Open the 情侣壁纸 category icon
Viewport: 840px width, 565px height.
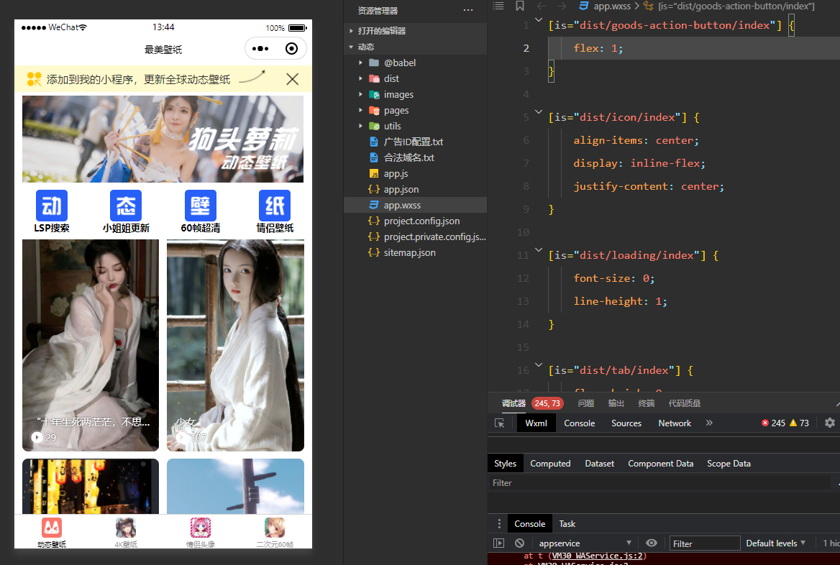tap(275, 206)
